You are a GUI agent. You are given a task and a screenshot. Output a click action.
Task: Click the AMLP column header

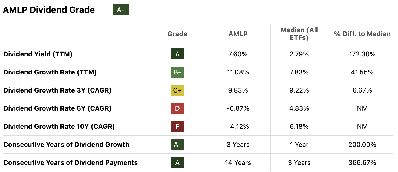coord(238,34)
